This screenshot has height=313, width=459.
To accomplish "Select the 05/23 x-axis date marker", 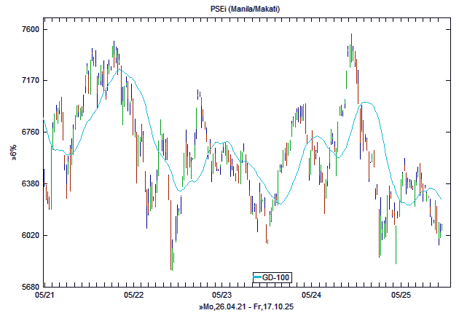I will click(222, 296).
